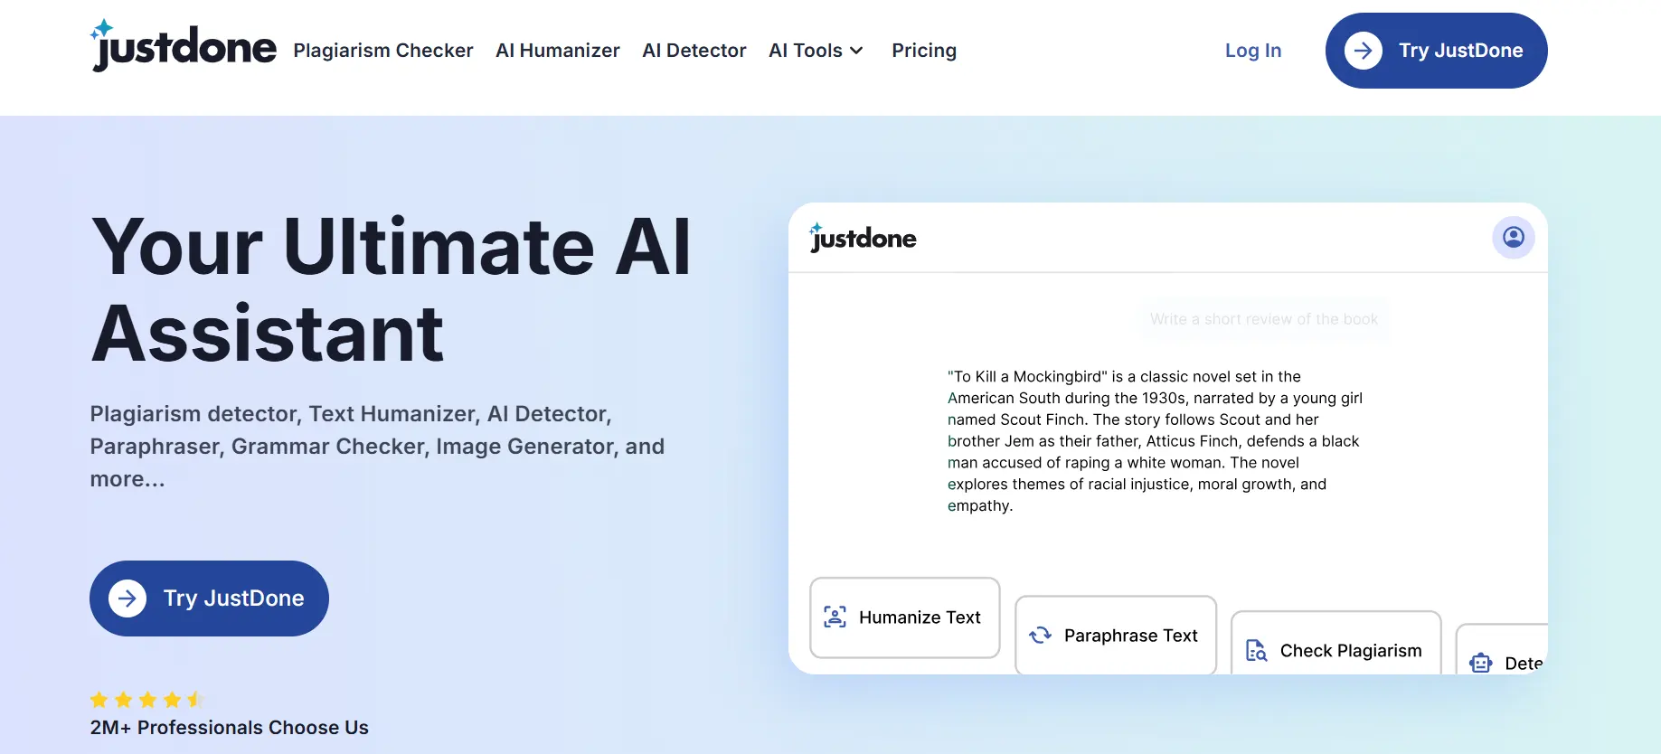Click arrow circle in hero Try JustDone button
The width and height of the screenshot is (1661, 754).
click(x=127, y=598)
